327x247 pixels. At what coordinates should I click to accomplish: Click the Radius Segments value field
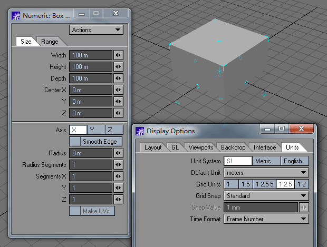(91, 165)
